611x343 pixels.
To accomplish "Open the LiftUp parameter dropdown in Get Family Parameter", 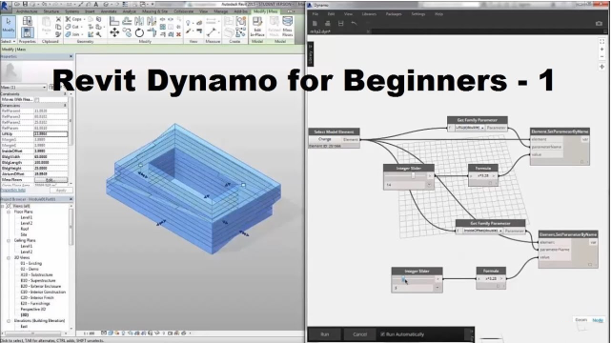I will pyautogui.click(x=470, y=128).
